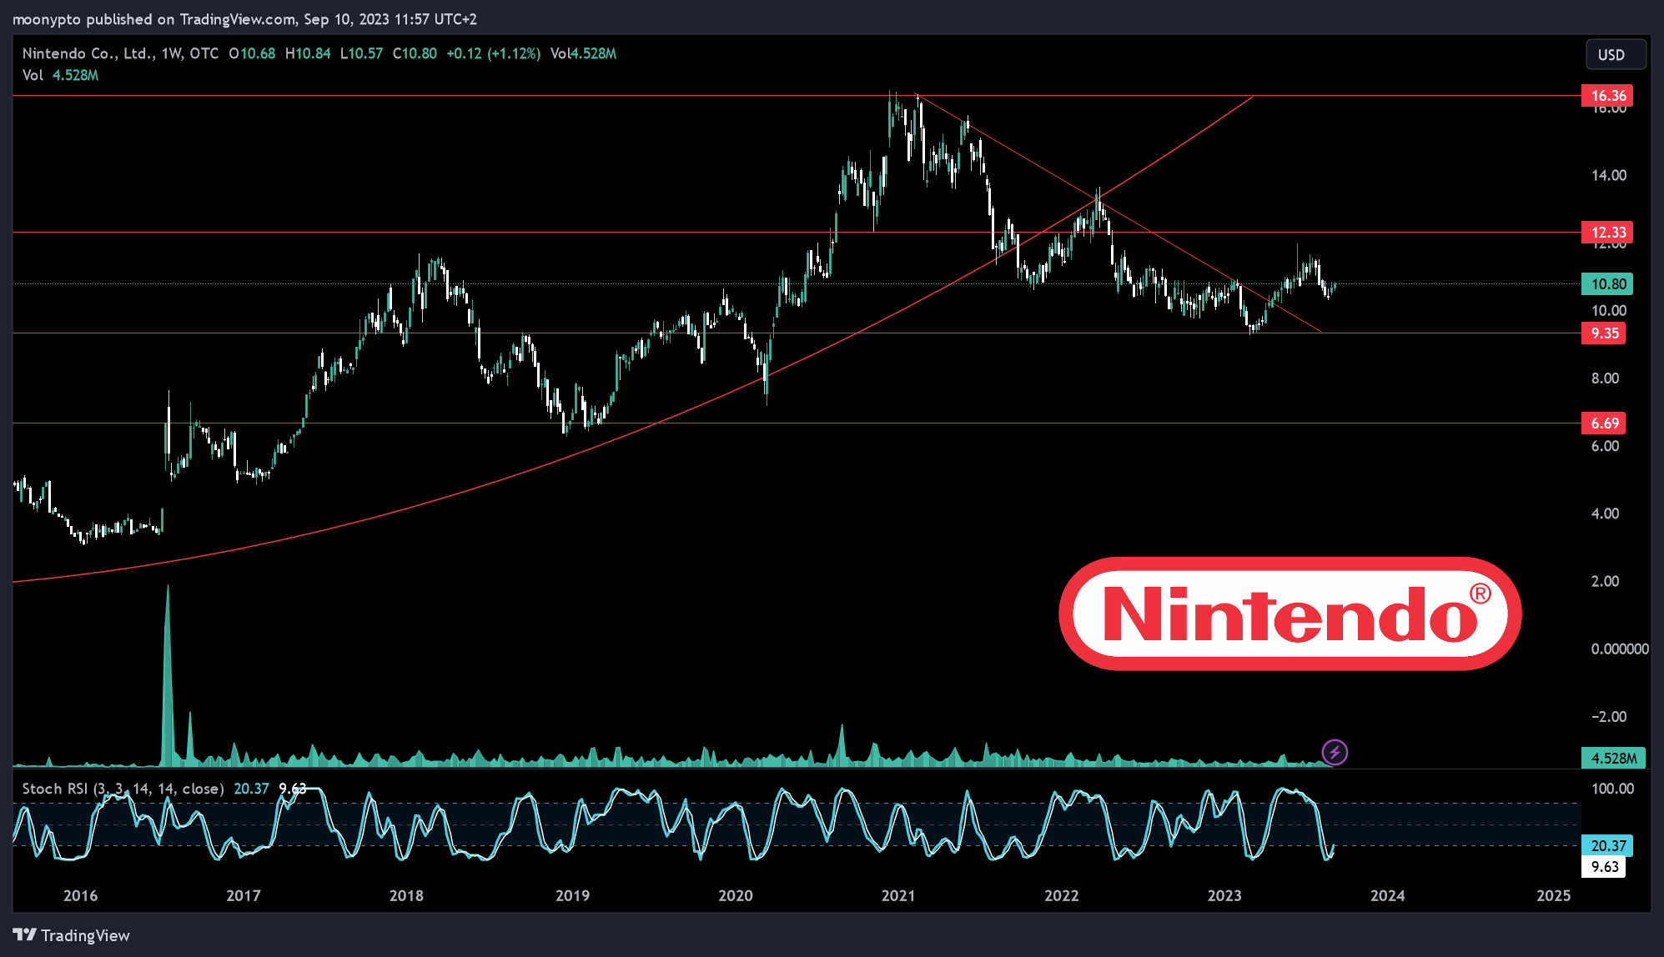Click the published-on header text
Image resolution: width=1664 pixels, height=957 pixels.
[x=244, y=19]
